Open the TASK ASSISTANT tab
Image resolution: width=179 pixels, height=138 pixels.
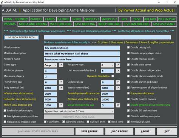coord(164,24)
